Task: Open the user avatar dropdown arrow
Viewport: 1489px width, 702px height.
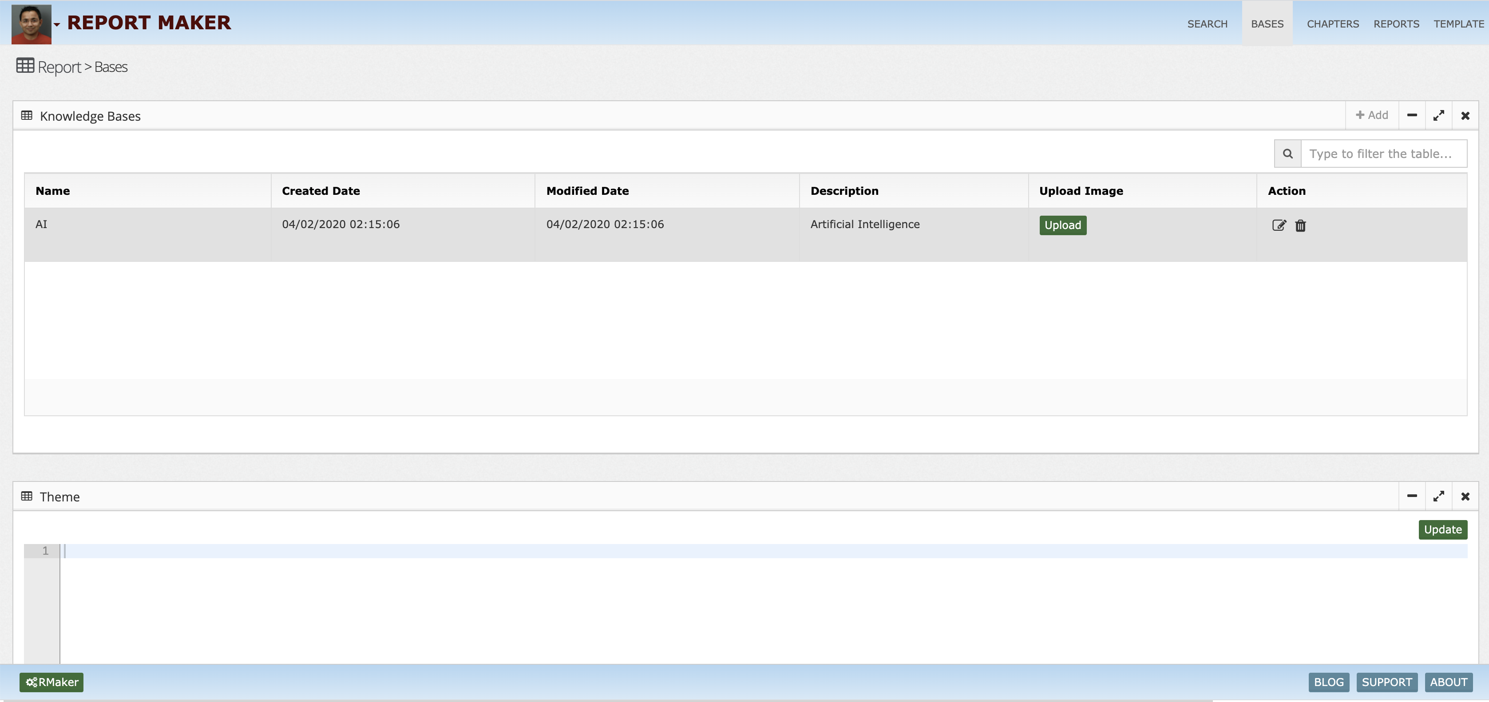Action: coord(57,25)
